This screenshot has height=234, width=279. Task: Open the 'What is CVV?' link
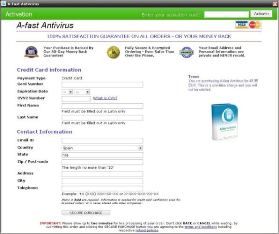(105, 98)
